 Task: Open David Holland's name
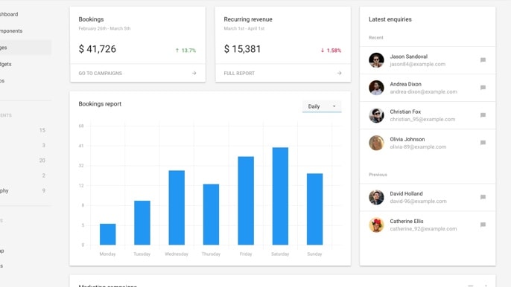coord(406,193)
